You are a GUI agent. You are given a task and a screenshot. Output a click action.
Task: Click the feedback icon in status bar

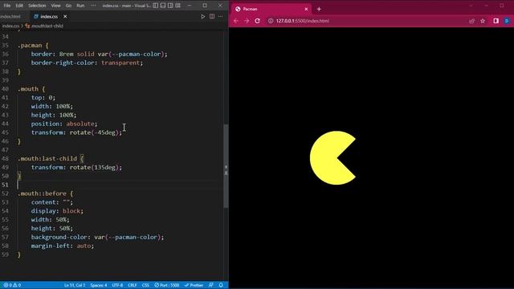point(211,286)
